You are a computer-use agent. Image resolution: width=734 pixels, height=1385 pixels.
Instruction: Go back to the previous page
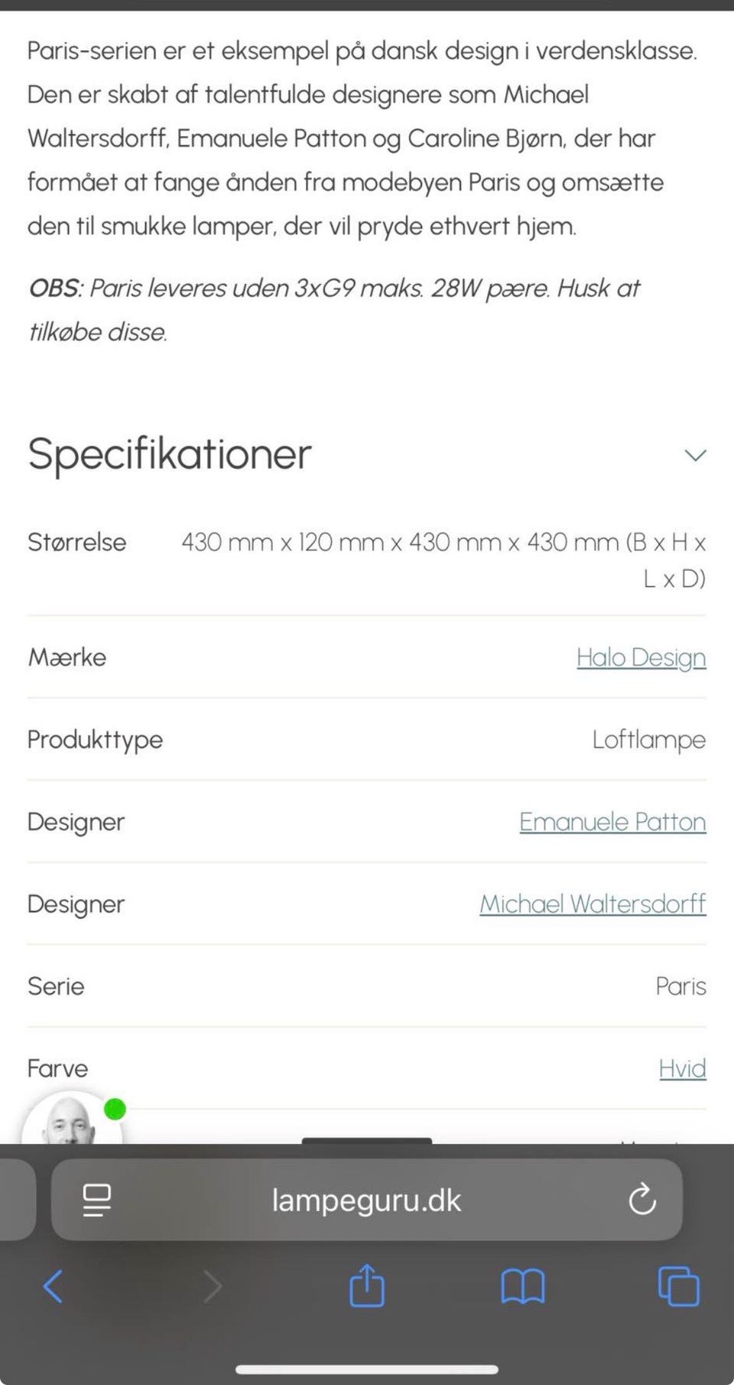[53, 1286]
